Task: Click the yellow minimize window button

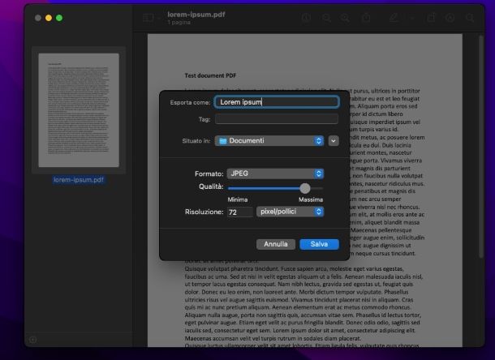Action: point(49,18)
